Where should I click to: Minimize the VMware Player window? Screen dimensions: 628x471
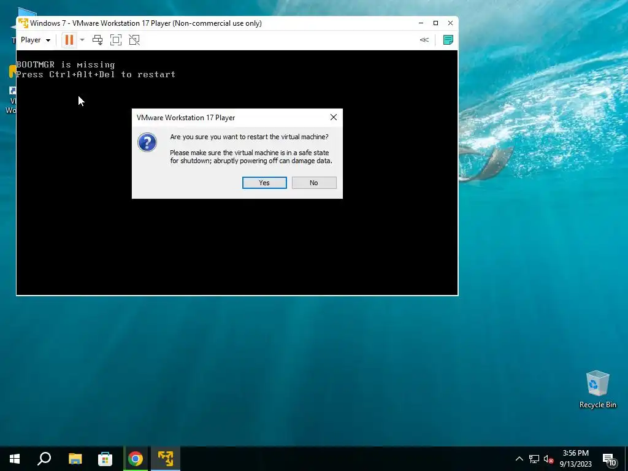(421, 23)
